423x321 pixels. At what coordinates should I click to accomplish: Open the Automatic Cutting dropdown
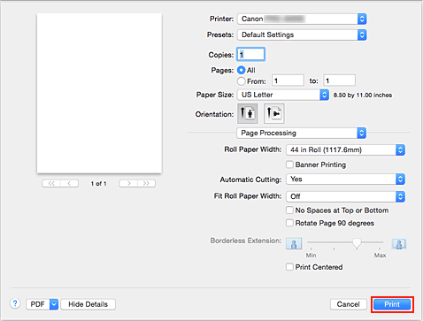[x=345, y=180]
